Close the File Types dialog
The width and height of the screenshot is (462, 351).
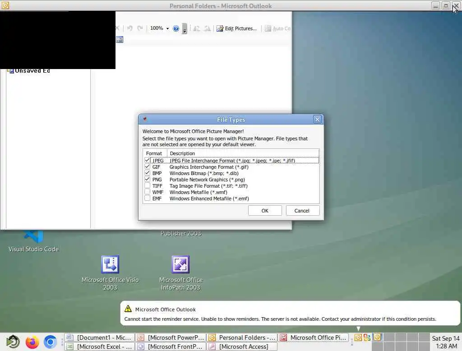point(317,120)
